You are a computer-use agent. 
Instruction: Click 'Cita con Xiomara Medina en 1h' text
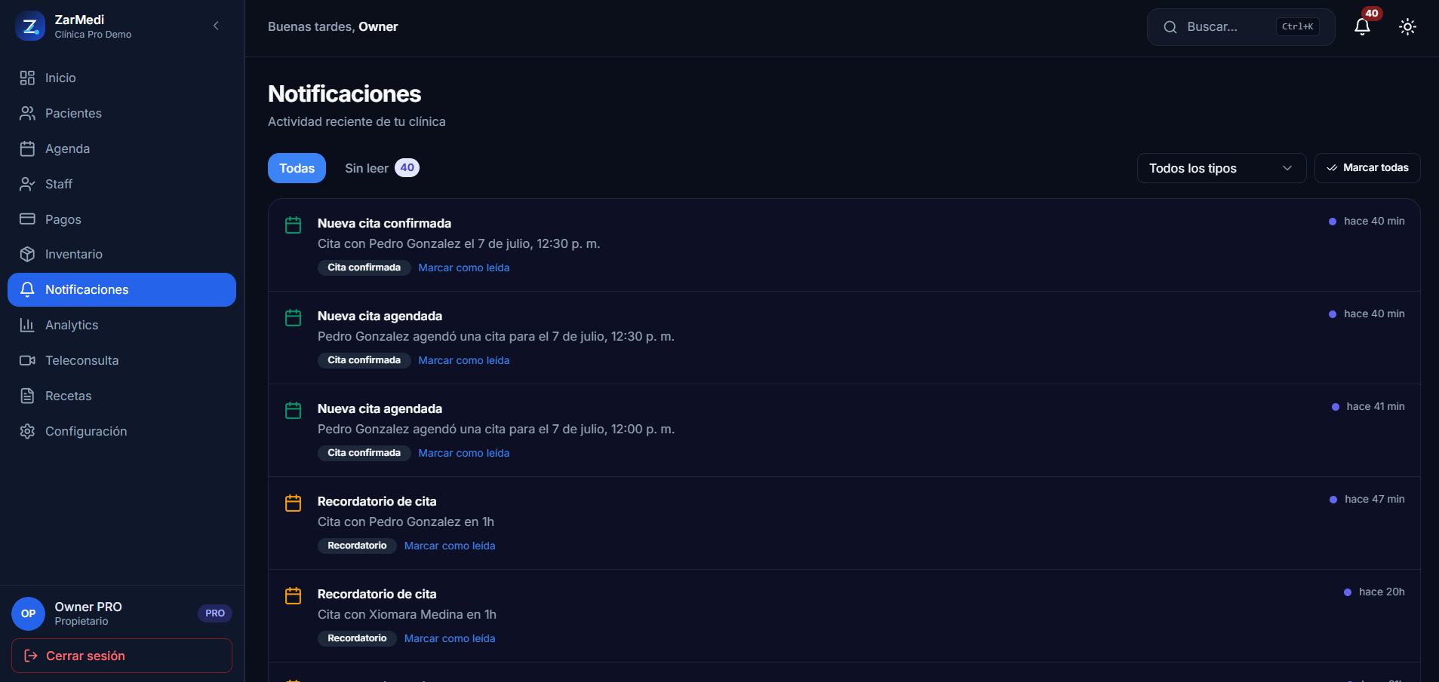click(407, 614)
